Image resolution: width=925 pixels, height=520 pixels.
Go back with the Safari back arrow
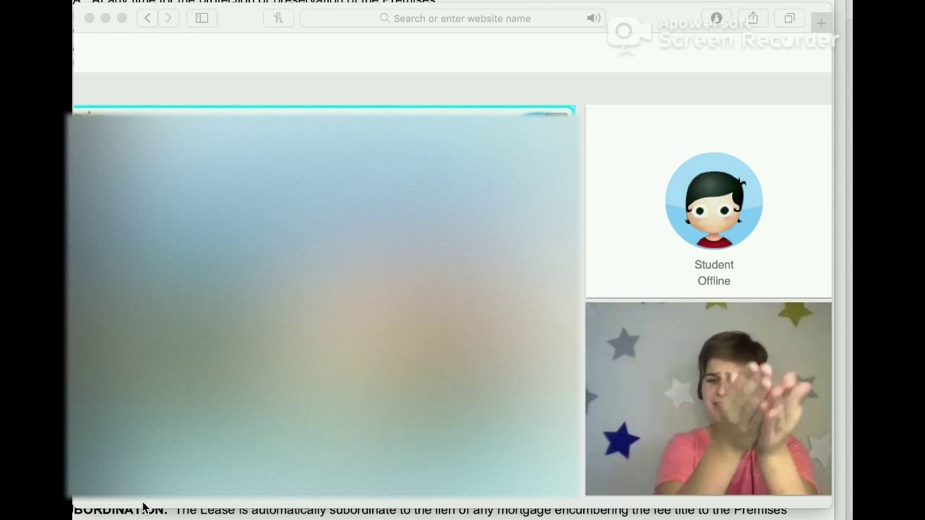pos(147,18)
